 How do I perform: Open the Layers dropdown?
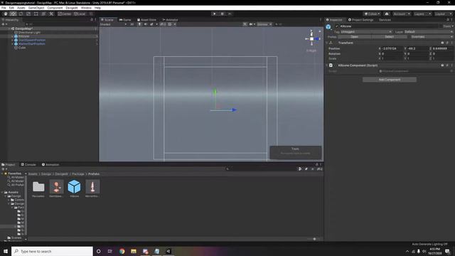(422, 14)
